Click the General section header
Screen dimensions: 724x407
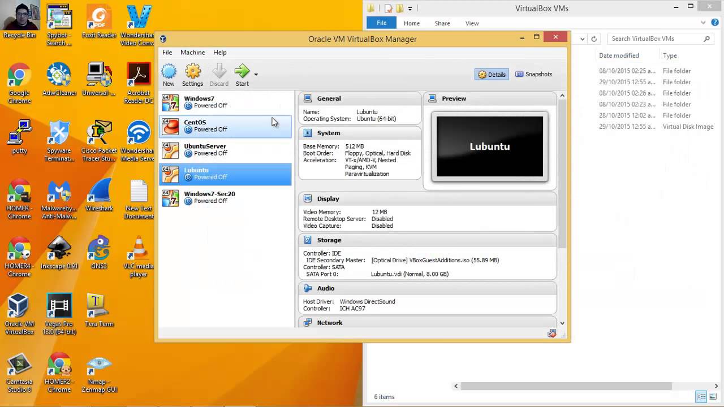(360, 98)
